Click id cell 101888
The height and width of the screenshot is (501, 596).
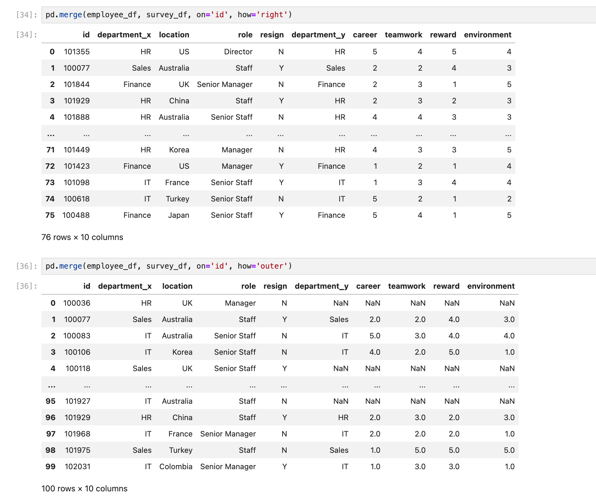77,117
